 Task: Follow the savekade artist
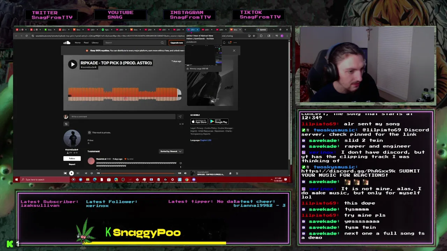tap(72, 159)
